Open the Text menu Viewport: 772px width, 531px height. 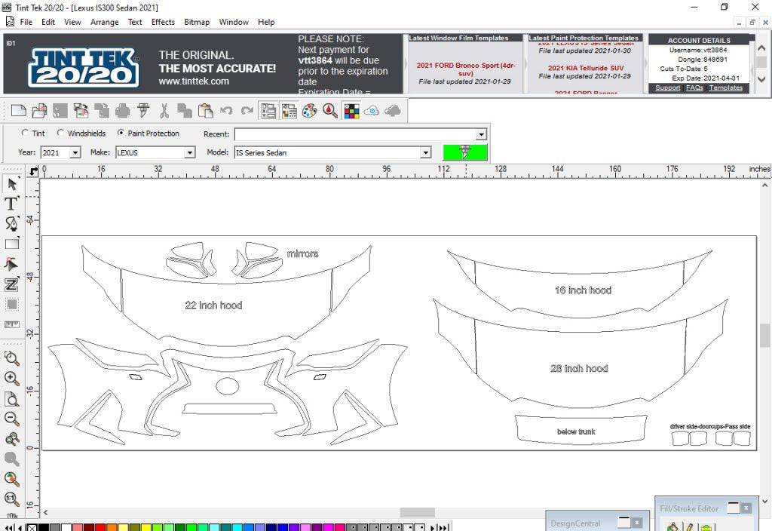tap(135, 22)
